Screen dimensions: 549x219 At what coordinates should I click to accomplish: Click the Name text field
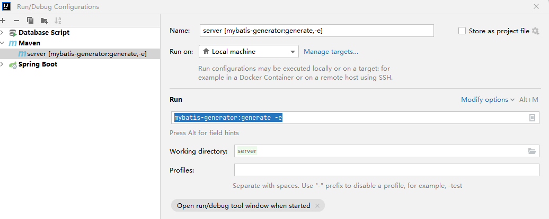click(317, 31)
